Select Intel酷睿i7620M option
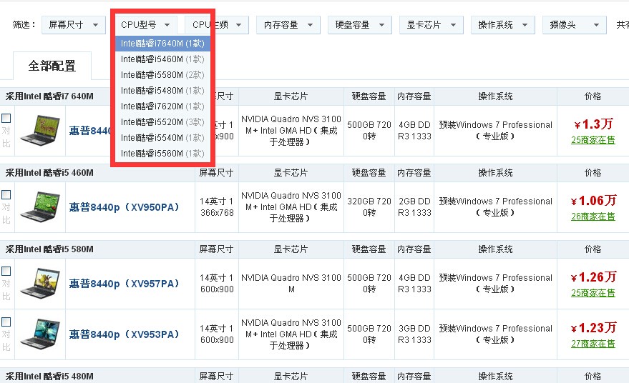 coord(162,106)
